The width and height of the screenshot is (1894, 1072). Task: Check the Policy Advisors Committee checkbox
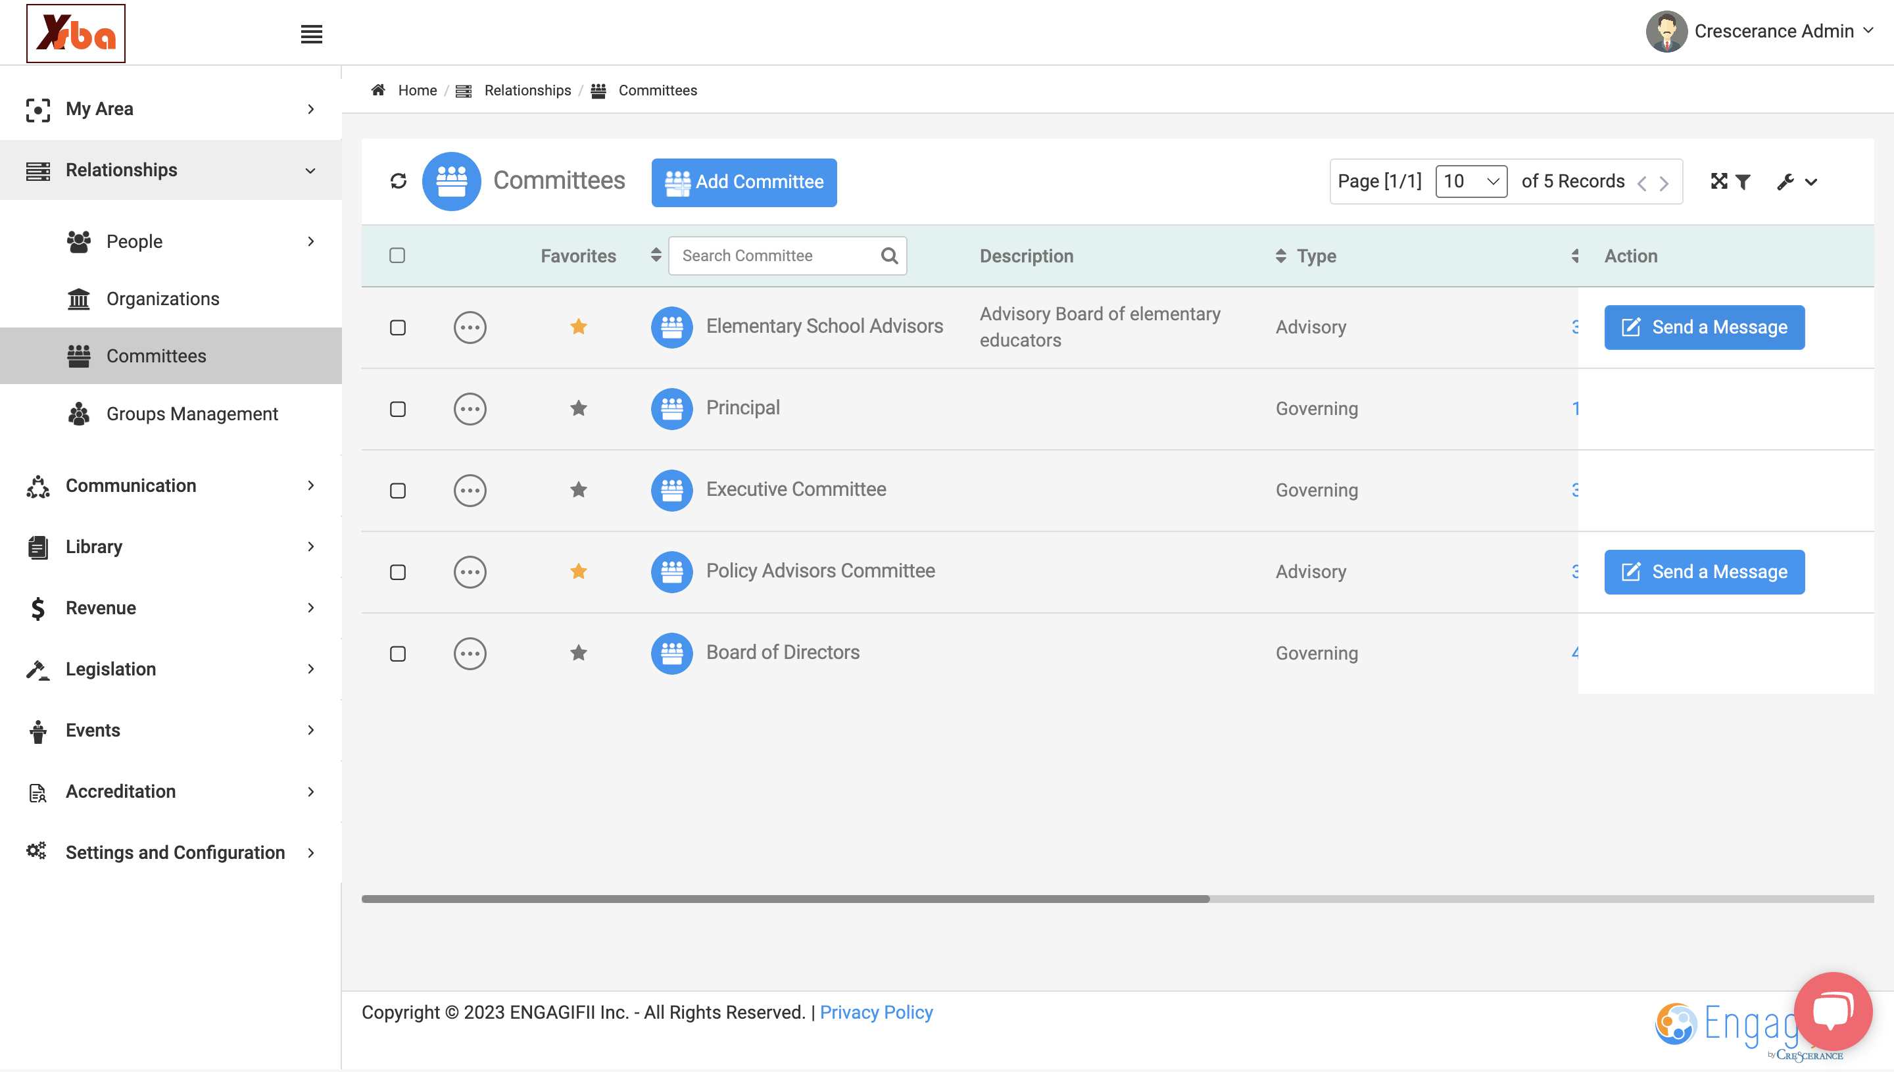[x=397, y=573]
